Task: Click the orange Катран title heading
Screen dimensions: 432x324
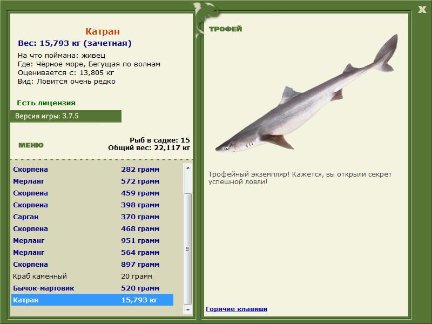Action: [x=103, y=31]
